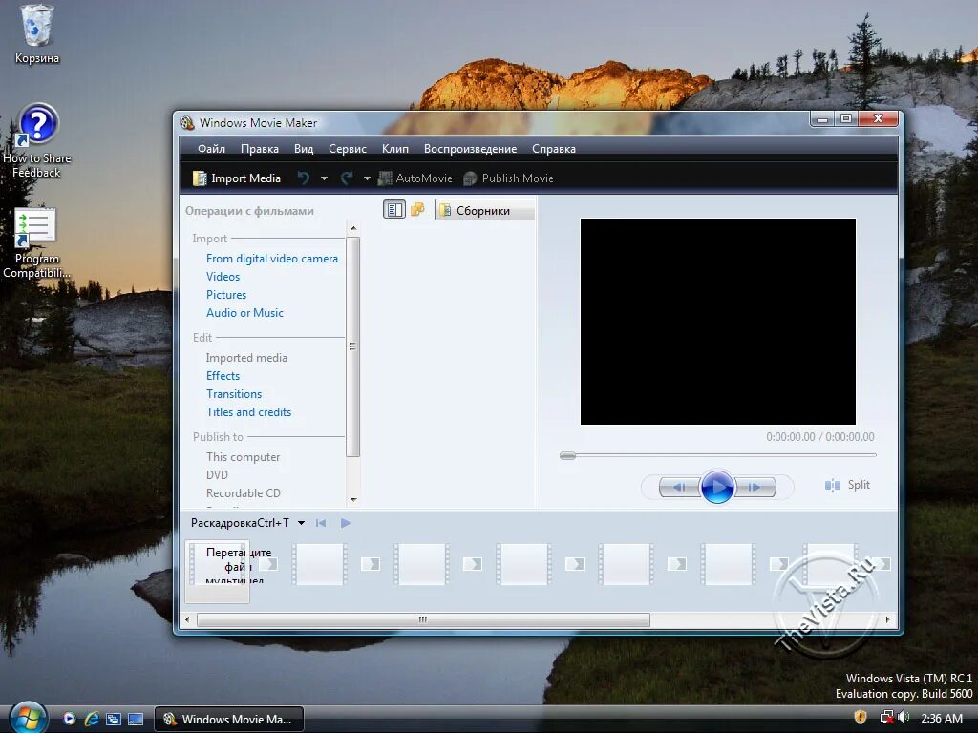Click DVD under Publish to
Screen dimensions: 978x733
tap(217, 475)
